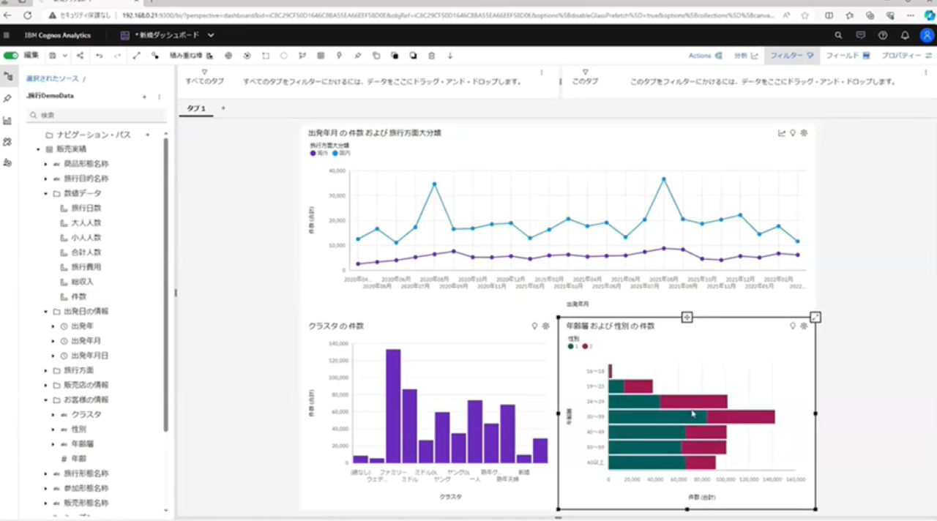This screenshot has height=521, width=937.
Task: Click the 検索 search field
Action: coord(97,115)
